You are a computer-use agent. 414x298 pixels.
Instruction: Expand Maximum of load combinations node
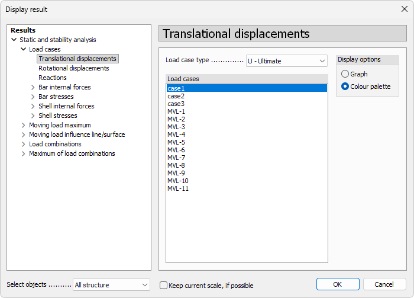click(24, 153)
